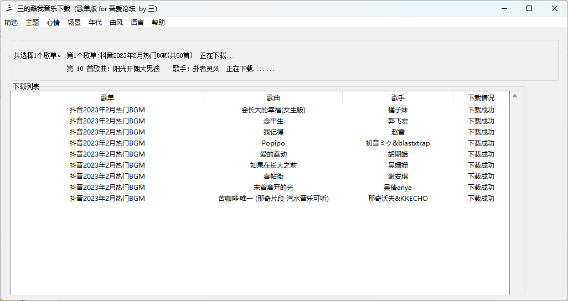
Task: Click singer 郭飞宏
Action: [x=397, y=121]
